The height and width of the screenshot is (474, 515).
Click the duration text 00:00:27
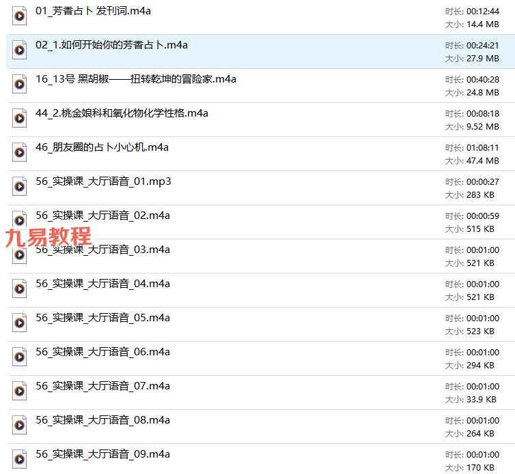[483, 182]
